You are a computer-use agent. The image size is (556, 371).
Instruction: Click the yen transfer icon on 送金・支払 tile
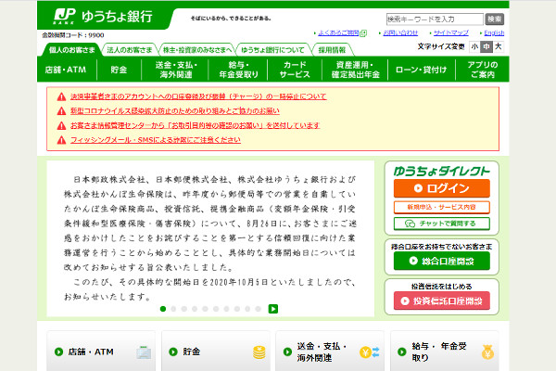click(373, 352)
